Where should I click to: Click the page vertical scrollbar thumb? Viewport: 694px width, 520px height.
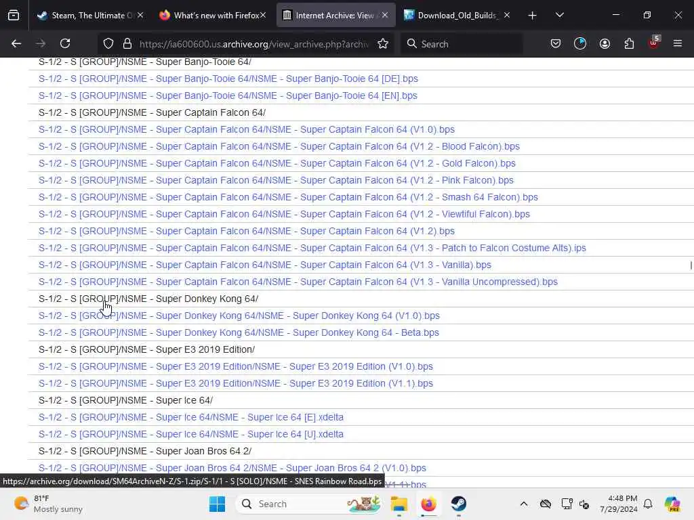(x=691, y=265)
